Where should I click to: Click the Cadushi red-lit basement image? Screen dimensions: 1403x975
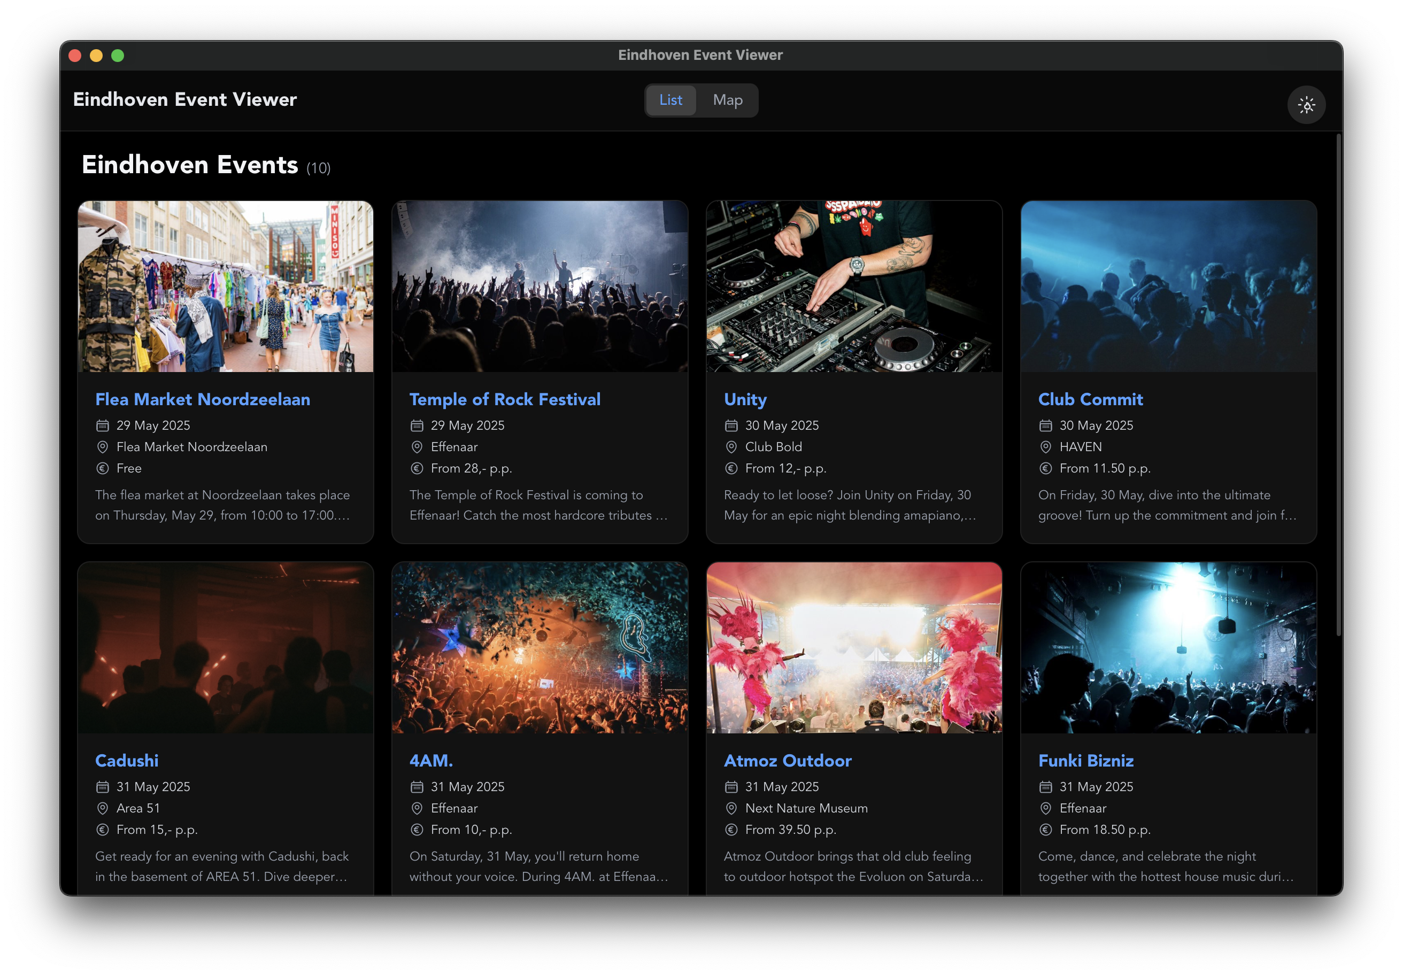[x=226, y=647]
